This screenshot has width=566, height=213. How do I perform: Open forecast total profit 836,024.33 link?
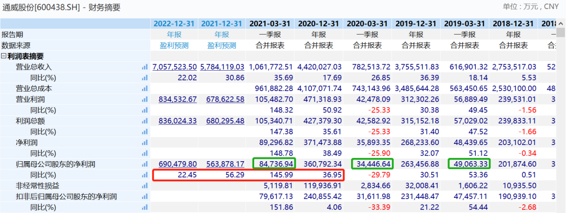tap(178, 121)
